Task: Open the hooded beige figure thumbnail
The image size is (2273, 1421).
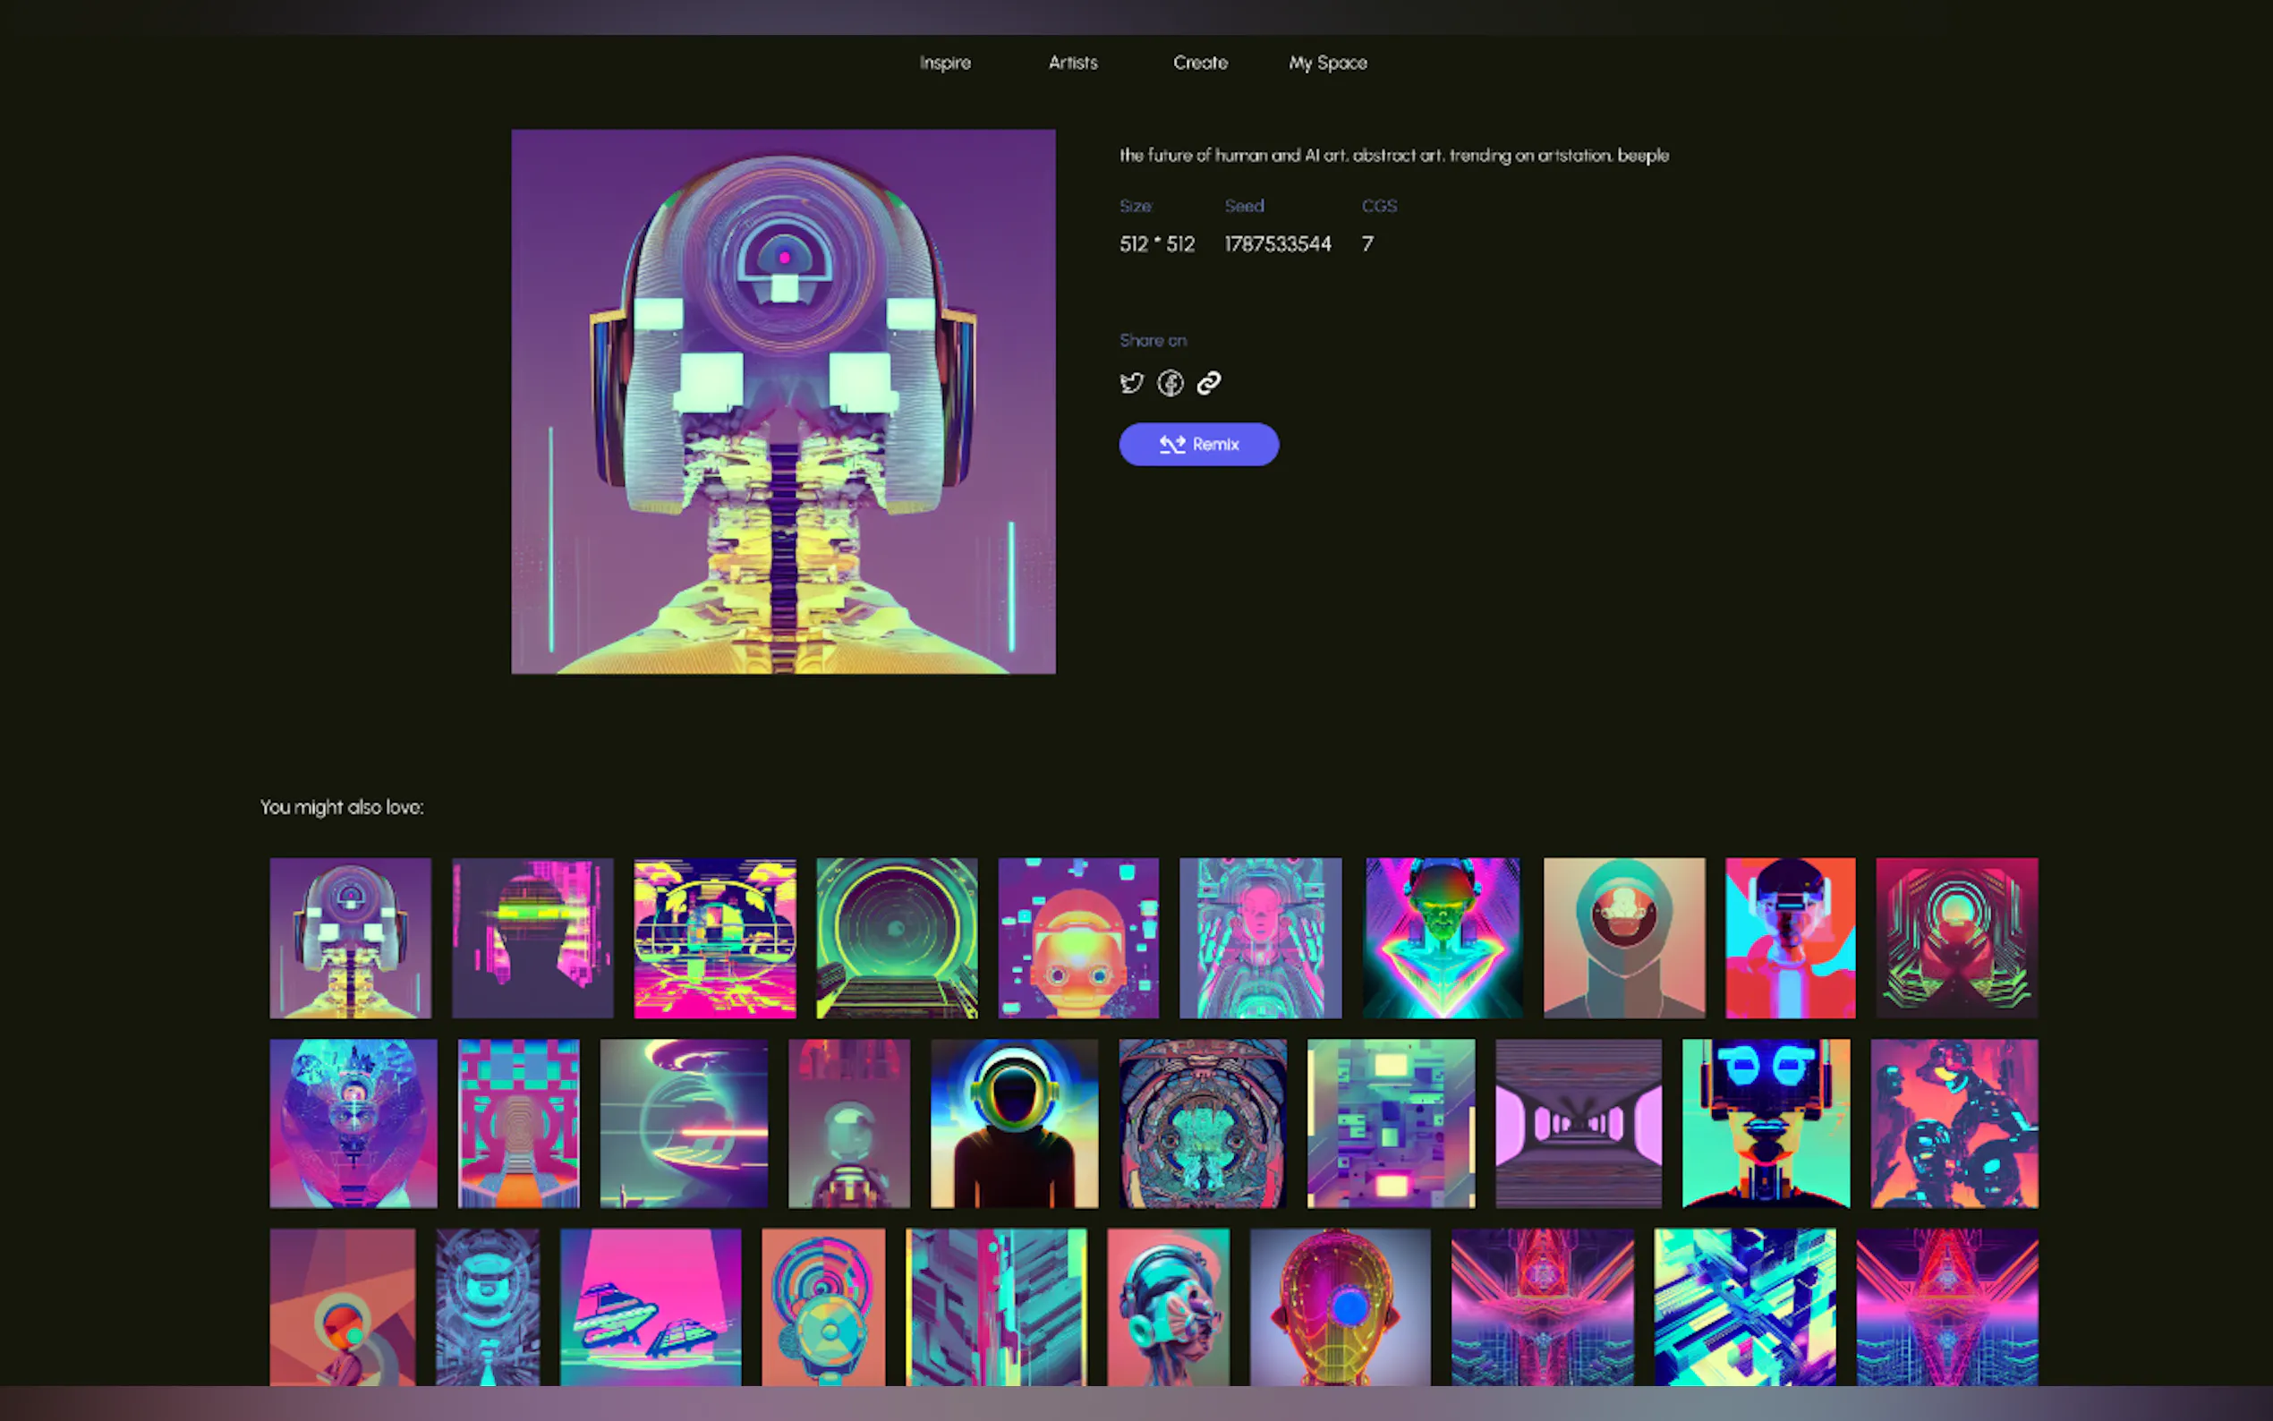Action: [1623, 937]
